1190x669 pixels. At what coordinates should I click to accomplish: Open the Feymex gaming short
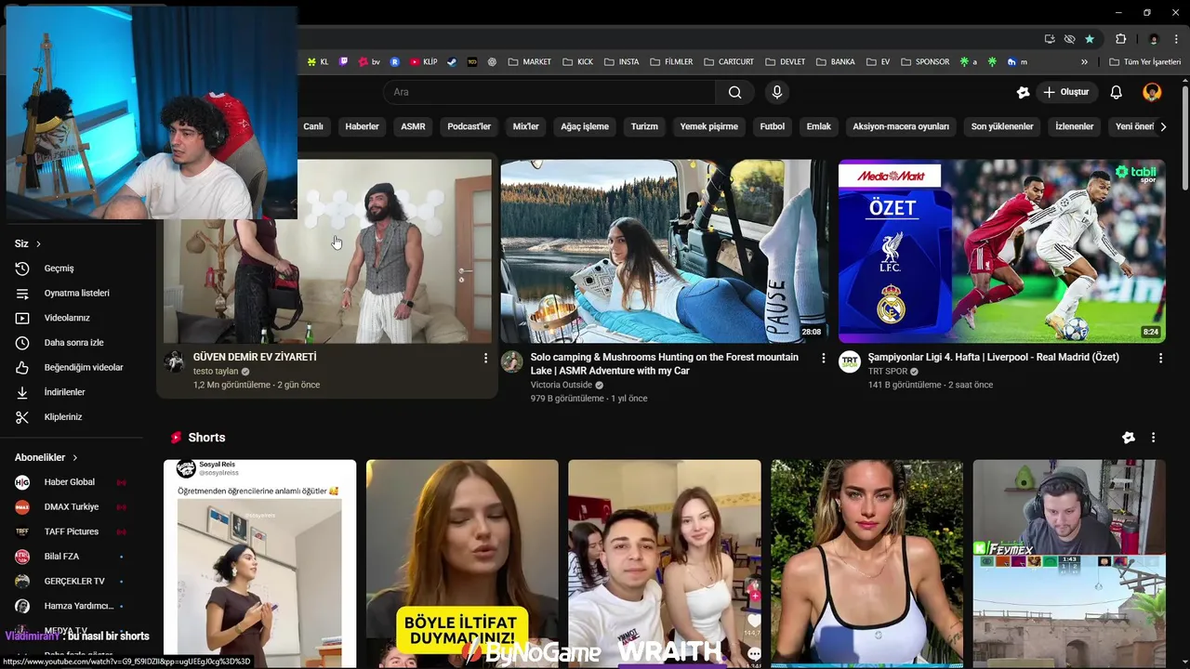click(x=1069, y=563)
